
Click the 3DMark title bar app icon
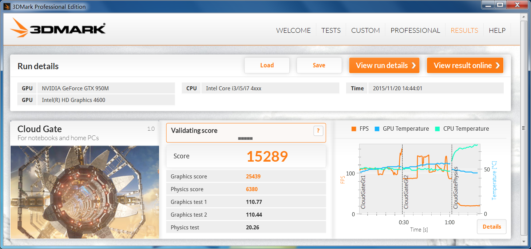pos(7,6)
